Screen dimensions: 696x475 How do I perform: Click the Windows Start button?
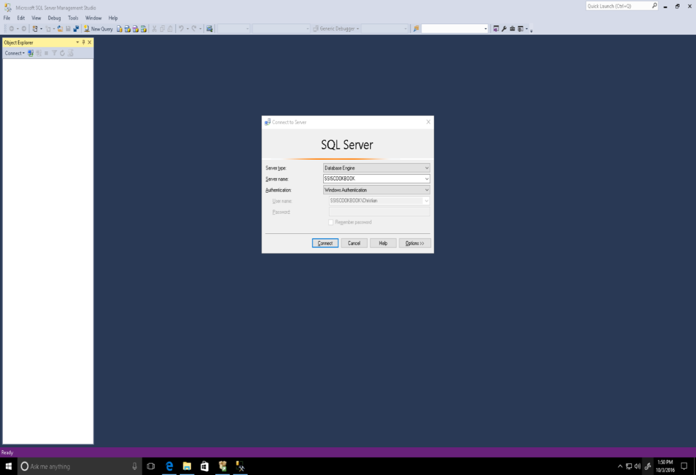pos(8,466)
